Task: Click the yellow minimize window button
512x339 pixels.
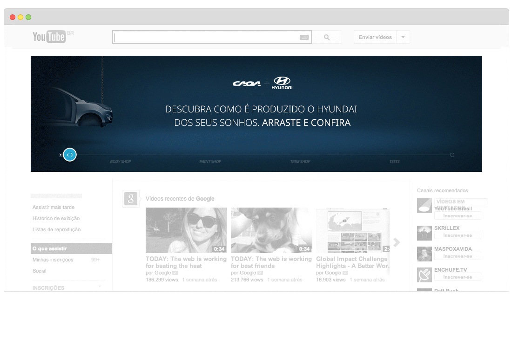Action: [20, 17]
